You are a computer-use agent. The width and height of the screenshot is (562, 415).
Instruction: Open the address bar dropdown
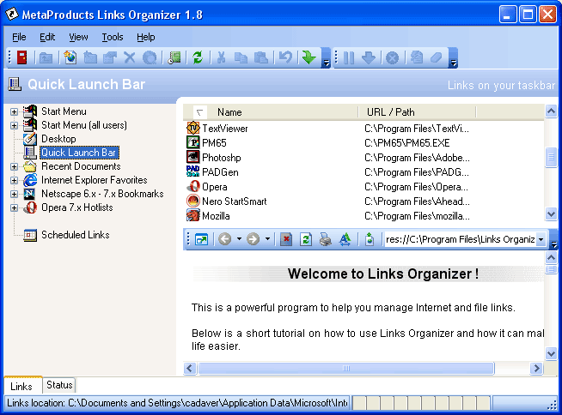(x=541, y=239)
